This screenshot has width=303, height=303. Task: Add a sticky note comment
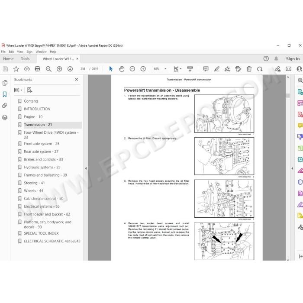pos(206,69)
